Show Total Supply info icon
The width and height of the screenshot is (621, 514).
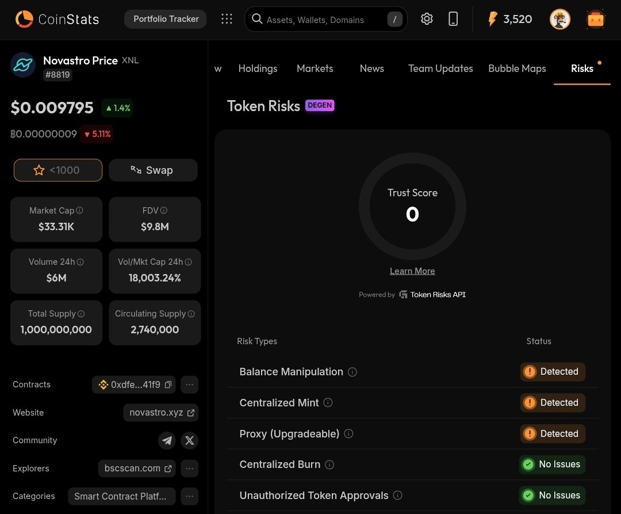(x=81, y=314)
